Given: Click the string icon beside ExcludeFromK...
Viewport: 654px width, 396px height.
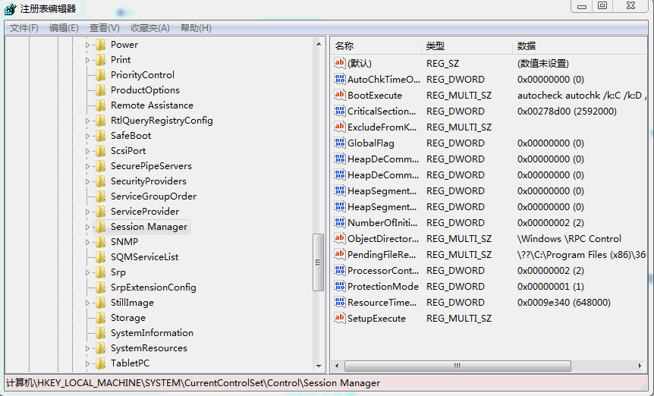Looking at the screenshot, I should (339, 127).
